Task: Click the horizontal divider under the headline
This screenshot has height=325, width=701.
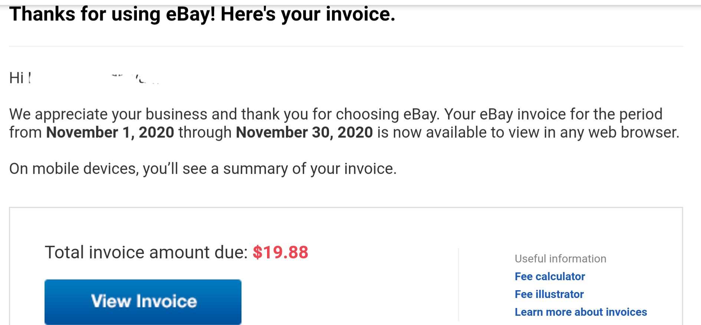Action: coord(346,46)
